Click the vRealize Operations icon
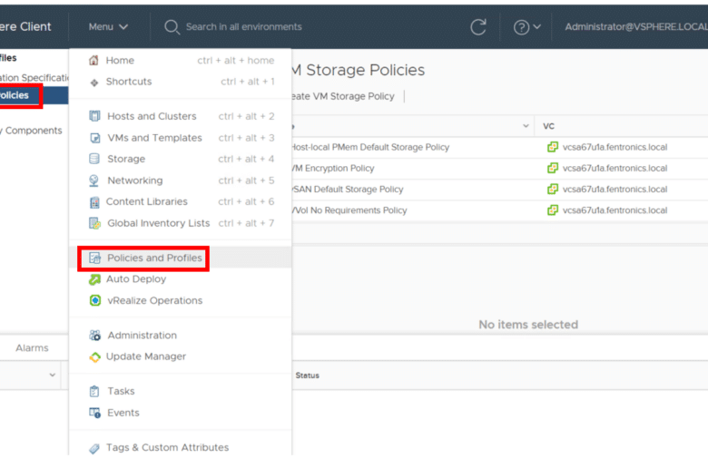Screen dimensions: 708x468 click(x=94, y=300)
